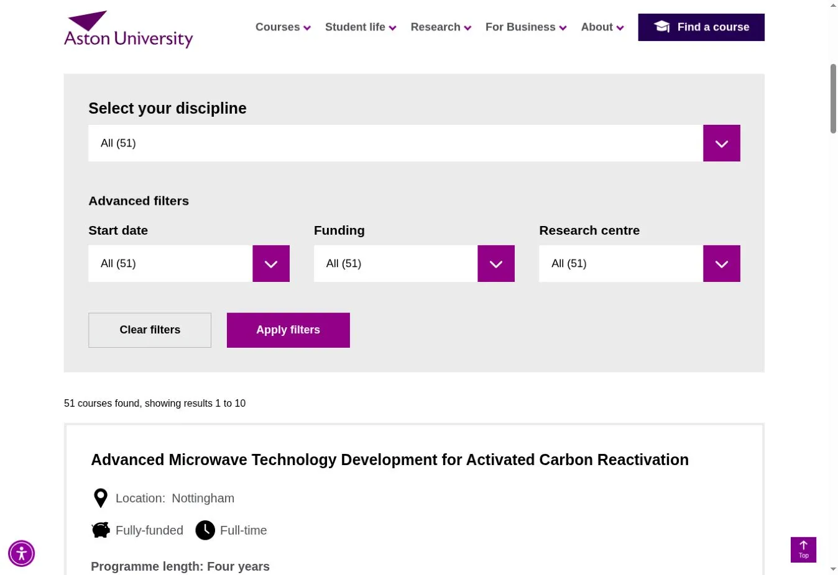Expand the Research menu chevron
Image resolution: width=838 pixels, height=575 pixels.
coord(468,28)
